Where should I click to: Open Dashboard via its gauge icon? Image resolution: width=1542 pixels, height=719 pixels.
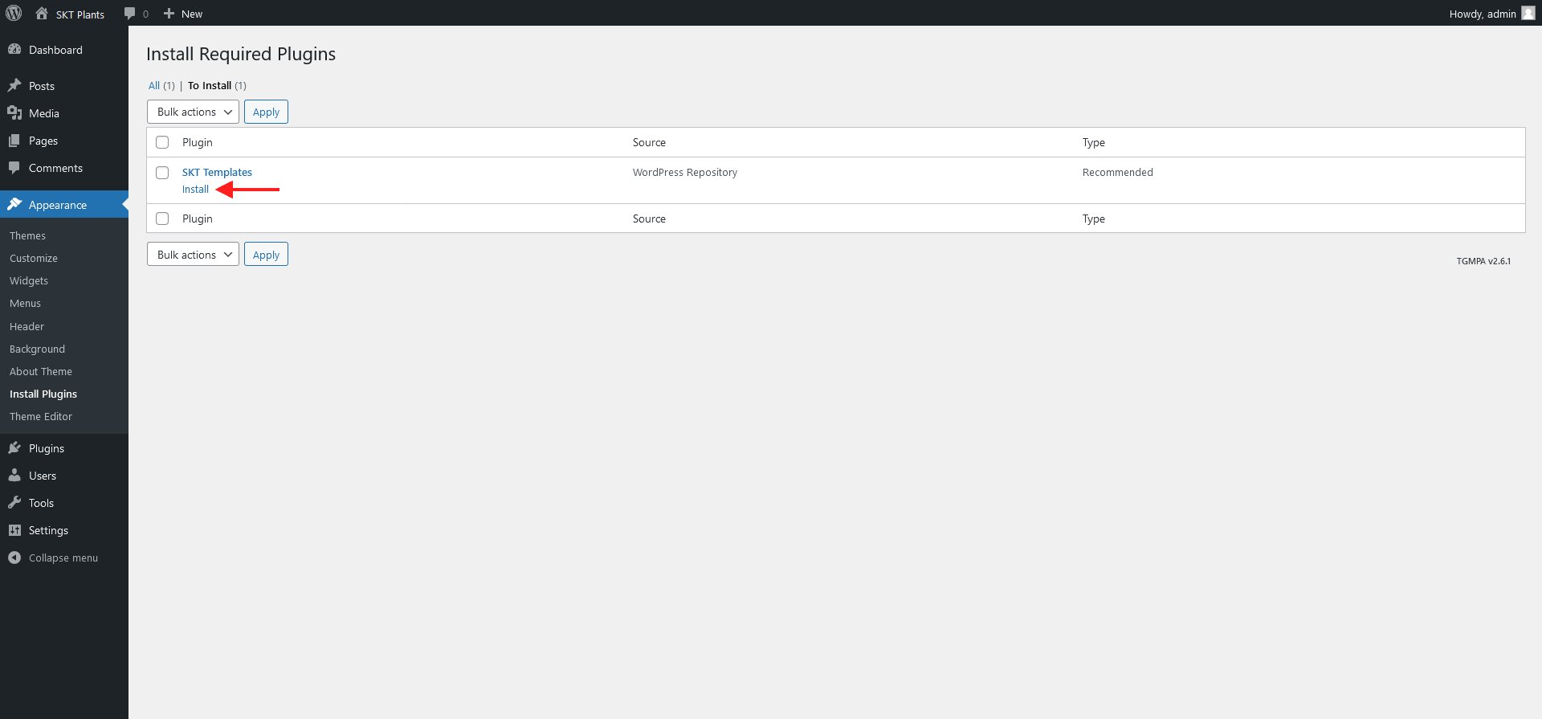14,50
